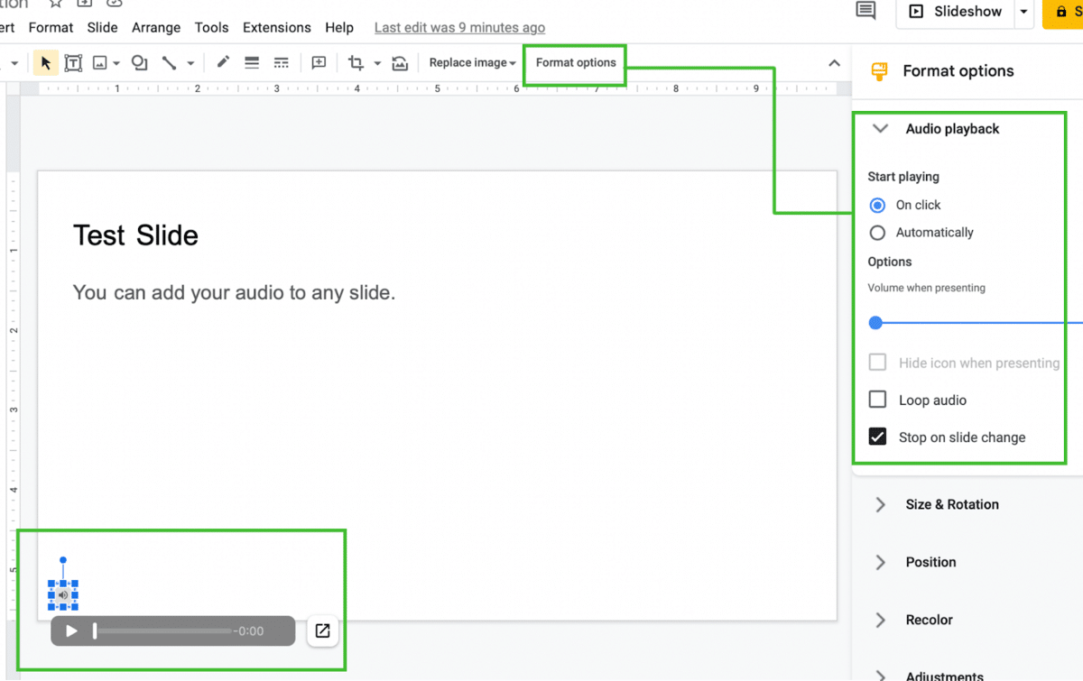This screenshot has height=681, width=1083.
Task: Select the Shape tool
Action: point(138,62)
